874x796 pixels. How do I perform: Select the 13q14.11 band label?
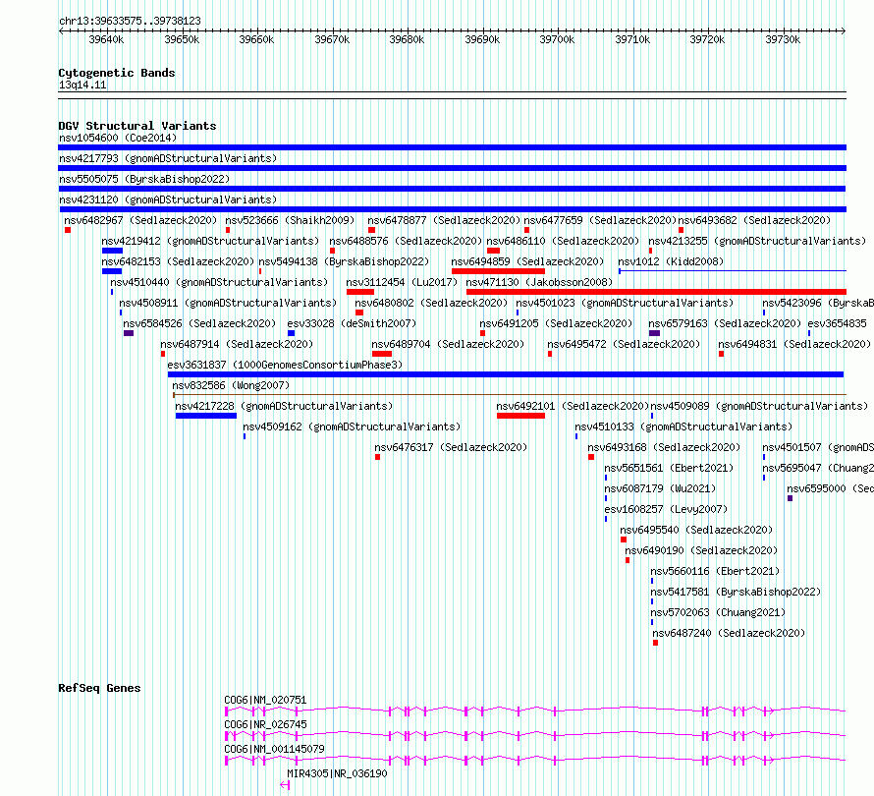click(82, 85)
